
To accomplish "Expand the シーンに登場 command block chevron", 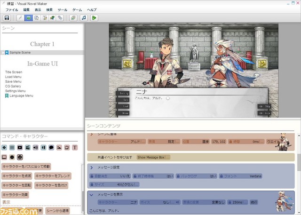I will [x=92, y=135].
